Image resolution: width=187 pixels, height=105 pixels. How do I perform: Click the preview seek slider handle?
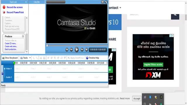pyautogui.click(x=47, y=45)
